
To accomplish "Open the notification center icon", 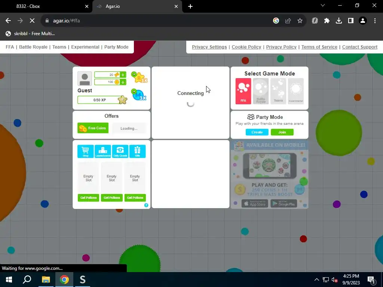I will tap(371, 280).
